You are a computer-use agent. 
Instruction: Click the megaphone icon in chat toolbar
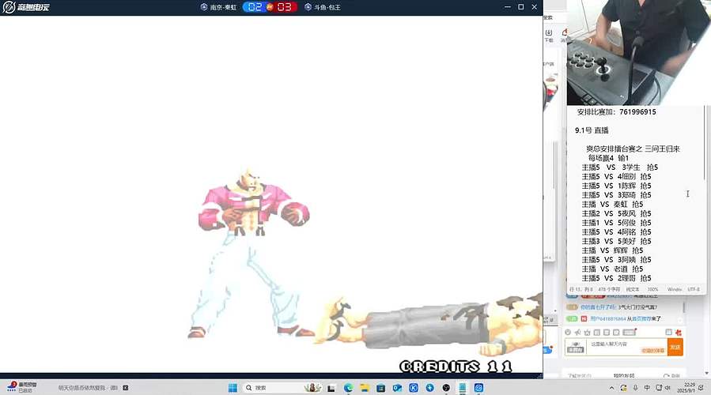pos(577,332)
